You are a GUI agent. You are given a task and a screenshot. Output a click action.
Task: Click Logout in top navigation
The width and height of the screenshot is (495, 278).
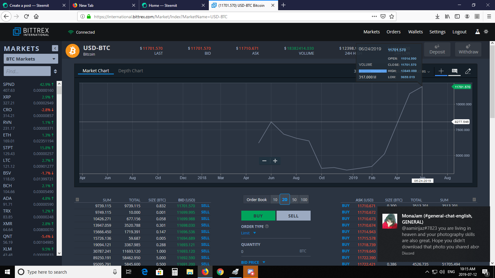[x=459, y=32]
